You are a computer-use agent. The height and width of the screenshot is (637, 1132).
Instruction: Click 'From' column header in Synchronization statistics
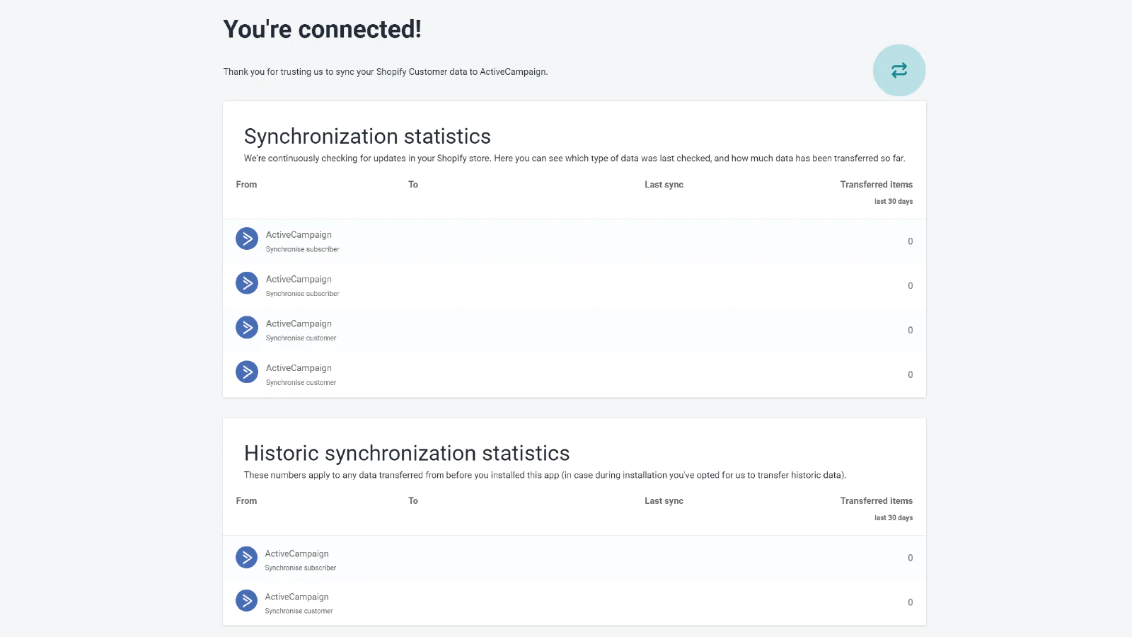click(x=246, y=185)
